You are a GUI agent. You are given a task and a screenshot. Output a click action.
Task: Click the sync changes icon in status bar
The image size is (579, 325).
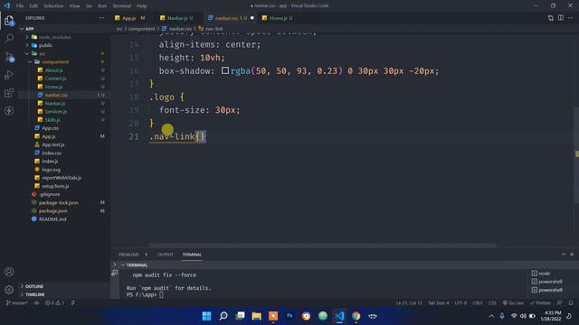click(36, 303)
